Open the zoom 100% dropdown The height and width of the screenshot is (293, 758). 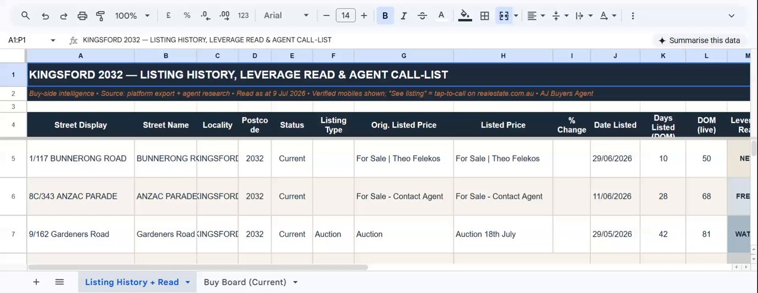click(132, 16)
